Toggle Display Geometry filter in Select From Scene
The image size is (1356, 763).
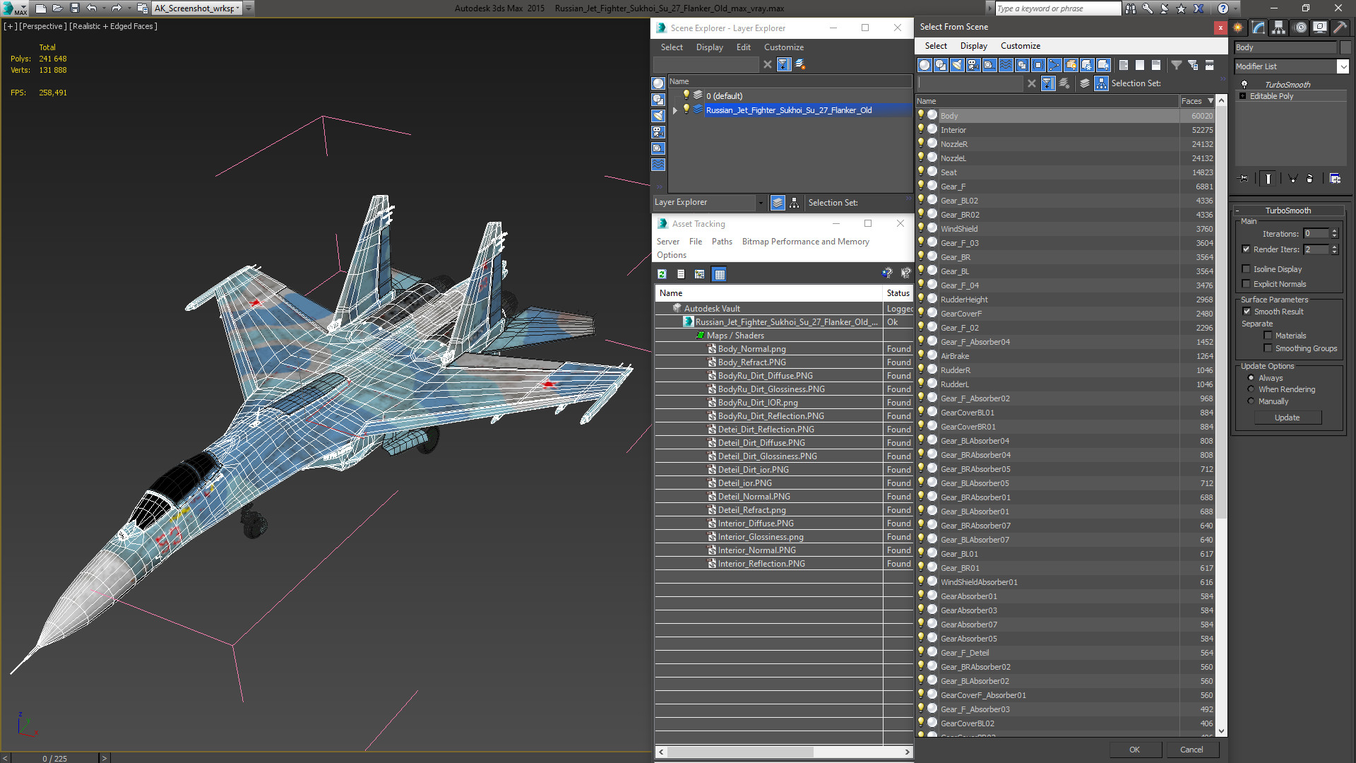(924, 65)
